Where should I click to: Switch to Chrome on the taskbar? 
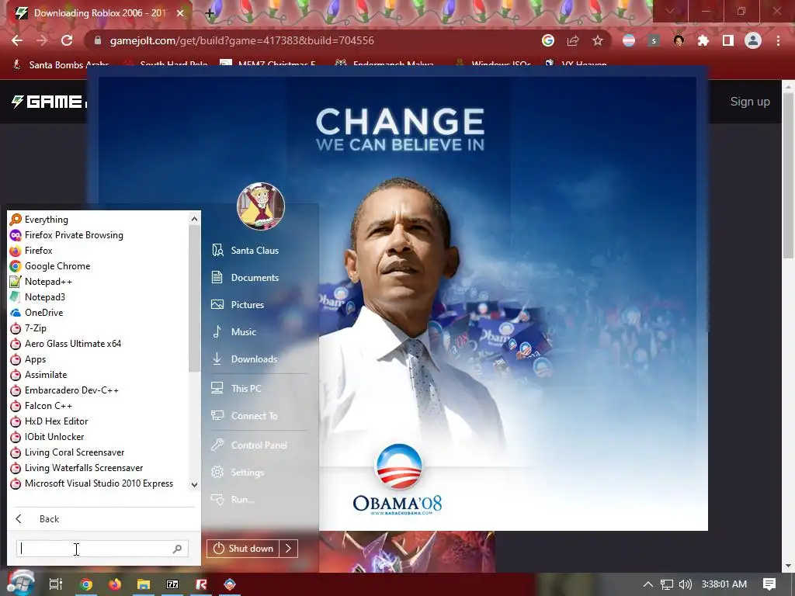(x=86, y=584)
